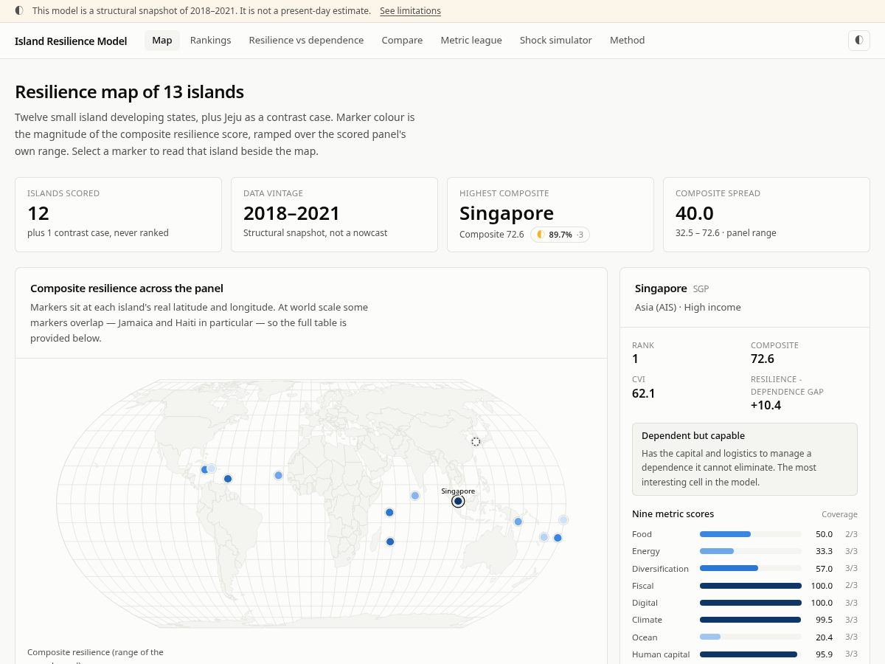Screen dimensions: 885x664
Task: Select the eastern Caribbean marker near Venezuela
Action: tap(228, 479)
